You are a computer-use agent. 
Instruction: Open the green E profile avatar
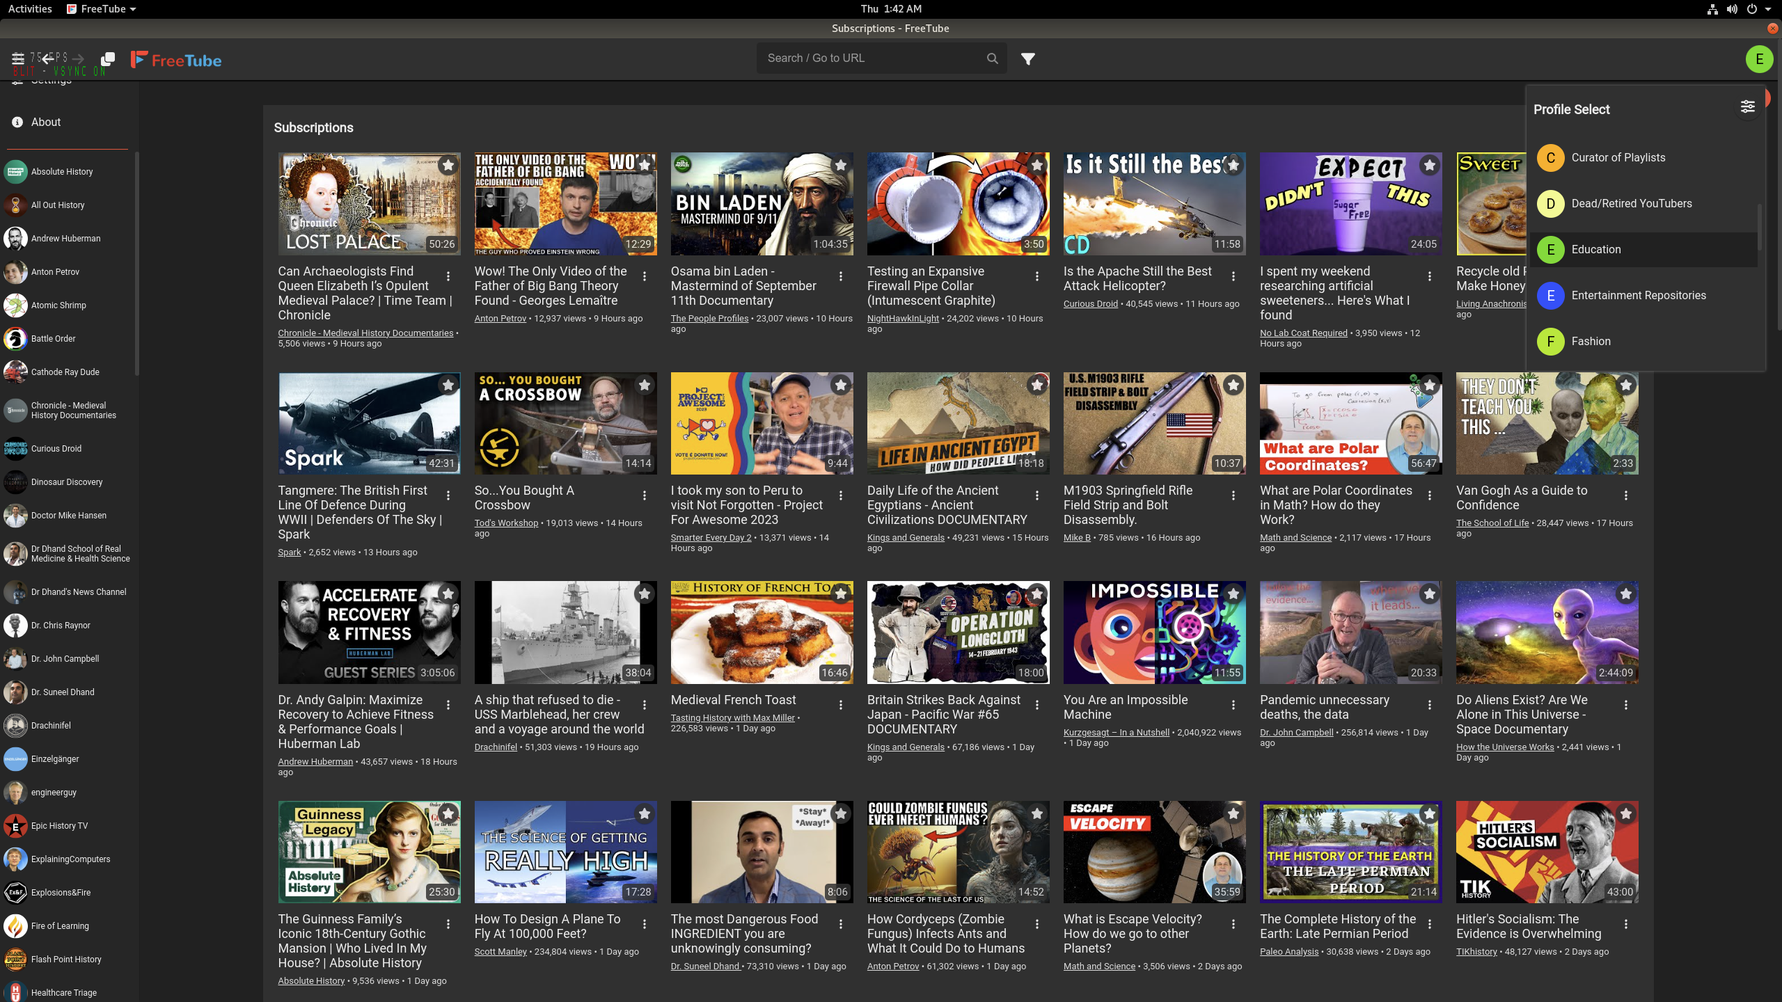click(1759, 59)
